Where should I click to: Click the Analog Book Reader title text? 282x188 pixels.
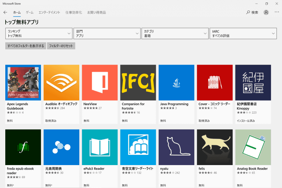[252, 169]
